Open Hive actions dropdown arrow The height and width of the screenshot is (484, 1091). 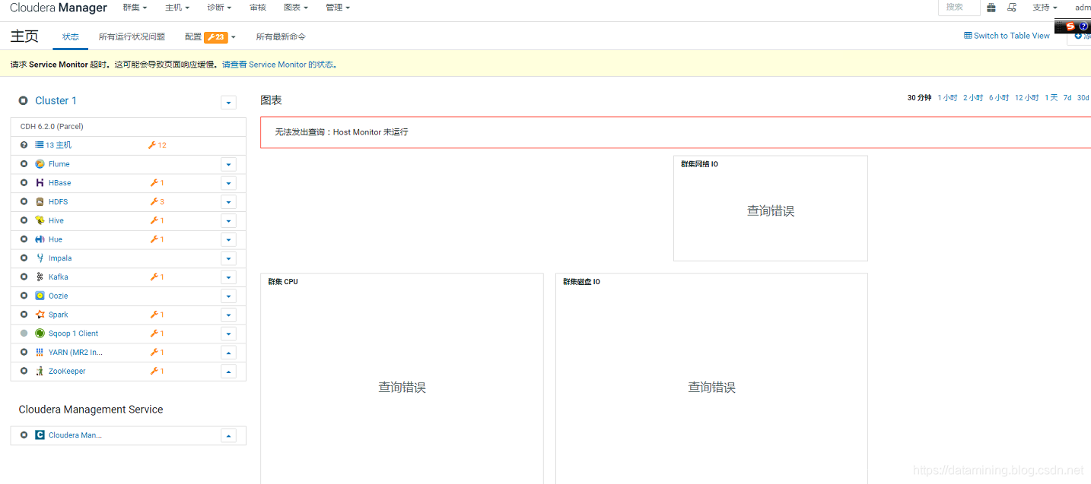point(228,220)
